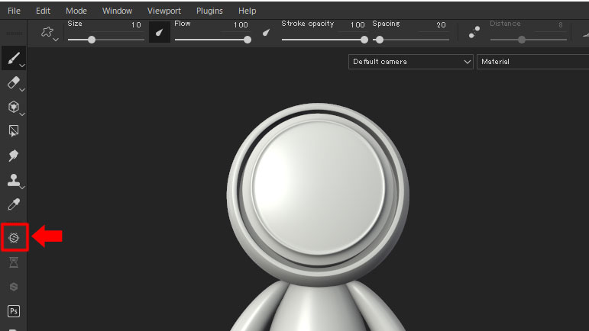Open the Window menu
The height and width of the screenshot is (331, 589).
pyautogui.click(x=117, y=11)
